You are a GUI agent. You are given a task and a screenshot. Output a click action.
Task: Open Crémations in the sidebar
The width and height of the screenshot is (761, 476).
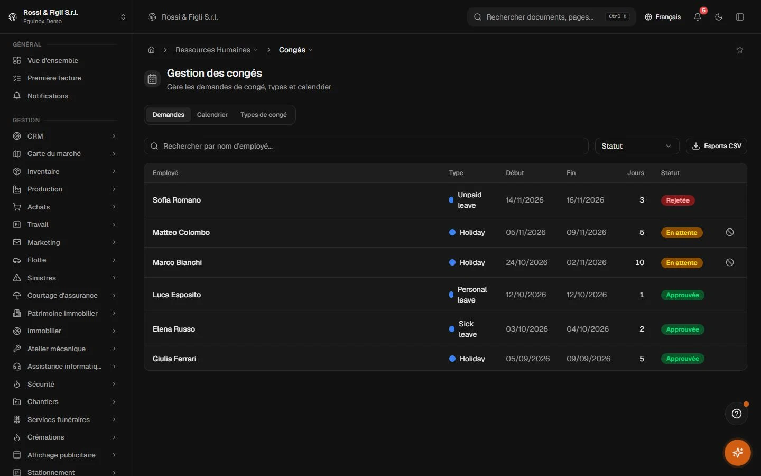pos(64,437)
